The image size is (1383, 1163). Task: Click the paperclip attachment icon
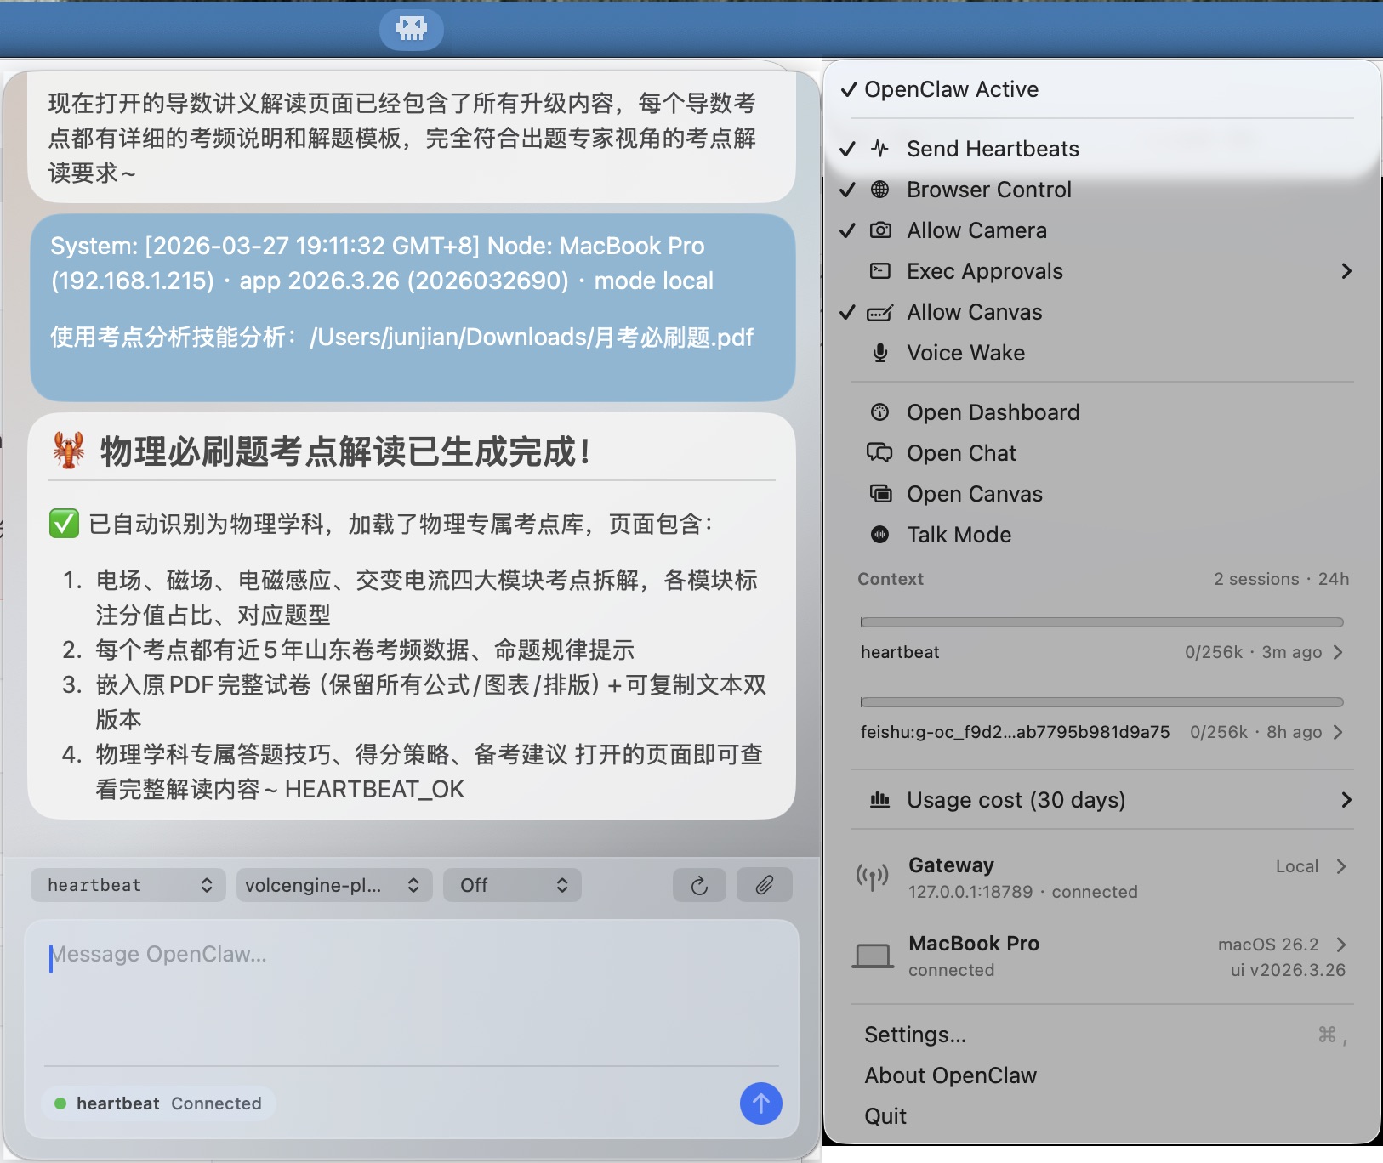tap(764, 885)
